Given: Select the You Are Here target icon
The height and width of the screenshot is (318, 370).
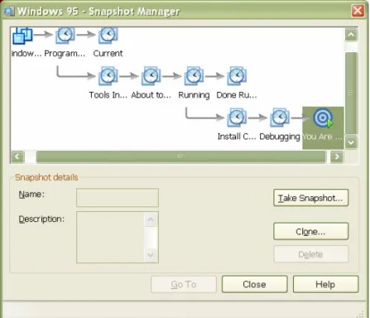Looking at the screenshot, I should click(323, 118).
